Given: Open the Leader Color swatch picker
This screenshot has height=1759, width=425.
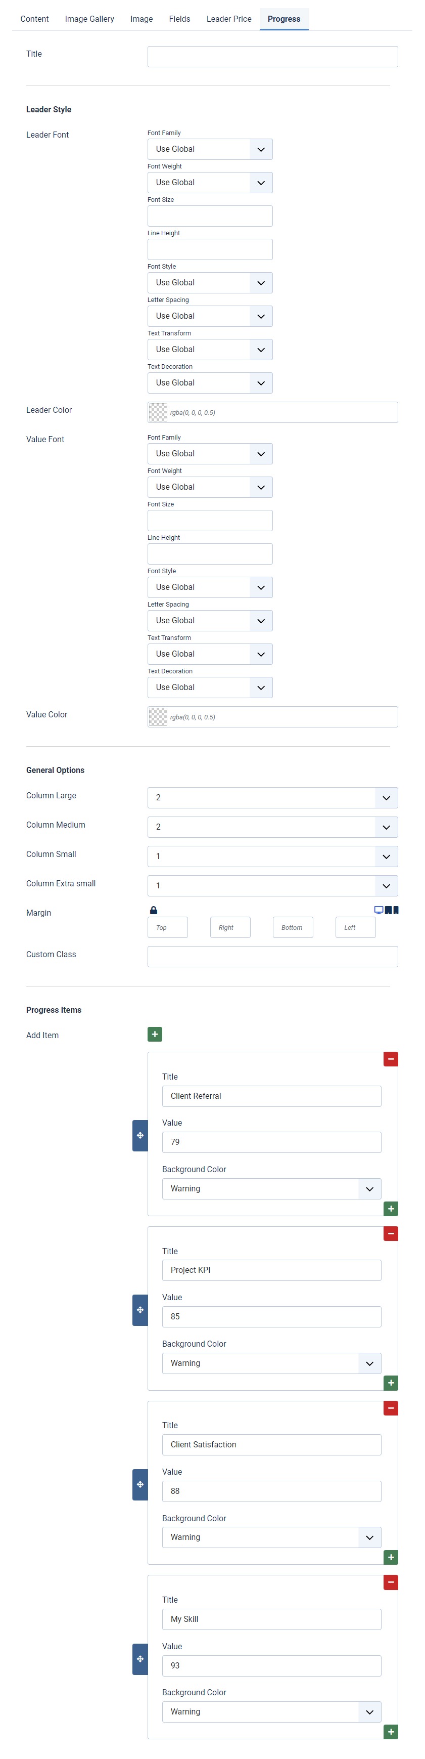Looking at the screenshot, I should coord(158,412).
